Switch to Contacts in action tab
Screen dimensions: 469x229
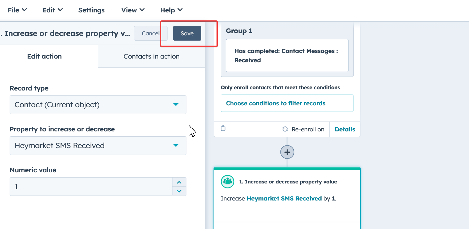pyautogui.click(x=151, y=56)
